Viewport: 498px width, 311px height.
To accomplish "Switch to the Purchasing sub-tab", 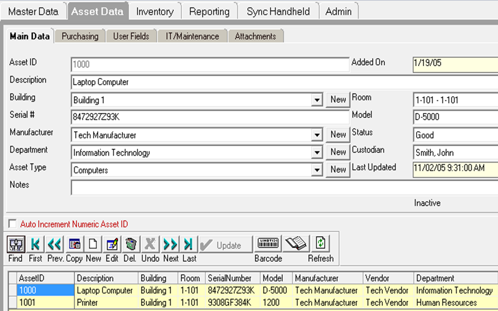I will 80,36.
